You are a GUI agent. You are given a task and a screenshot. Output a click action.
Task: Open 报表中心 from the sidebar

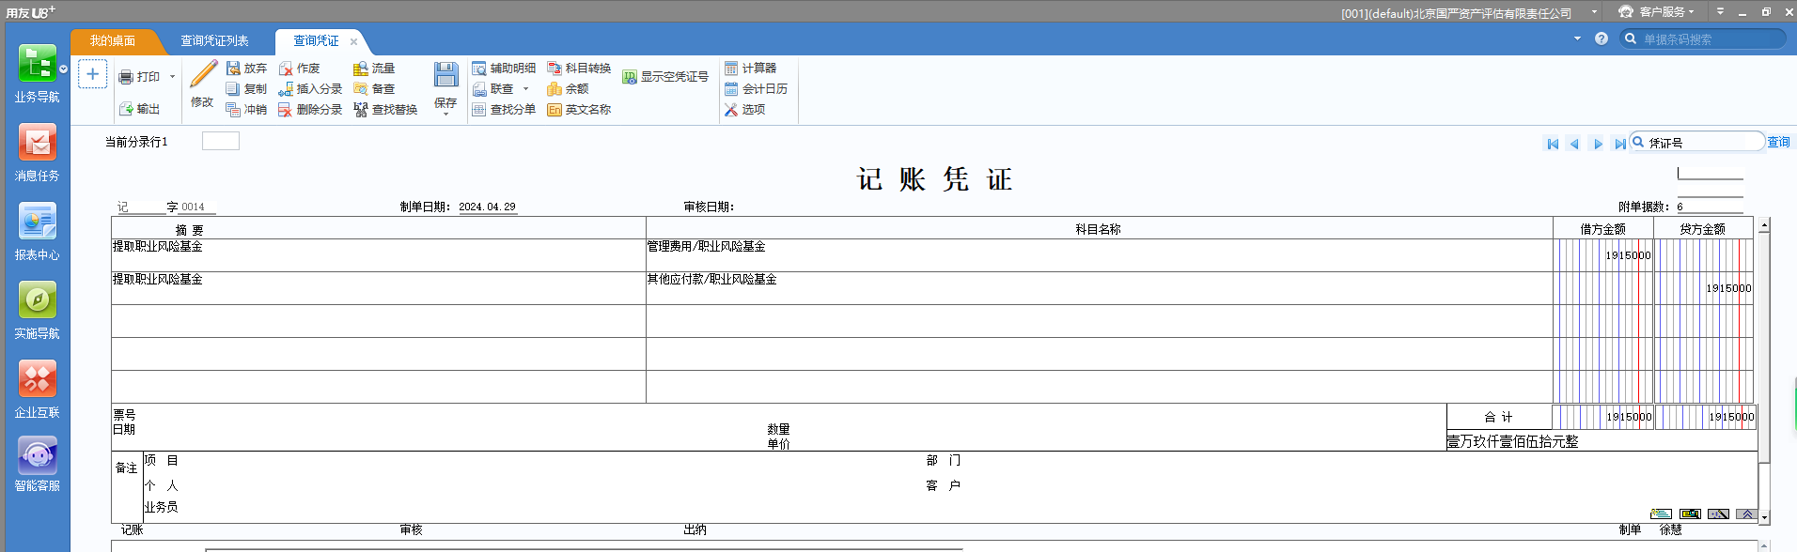[x=37, y=231]
